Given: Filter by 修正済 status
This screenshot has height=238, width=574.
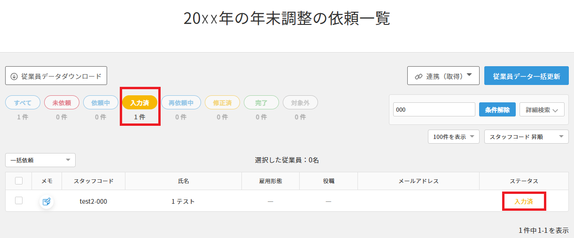Looking at the screenshot, I should (222, 103).
